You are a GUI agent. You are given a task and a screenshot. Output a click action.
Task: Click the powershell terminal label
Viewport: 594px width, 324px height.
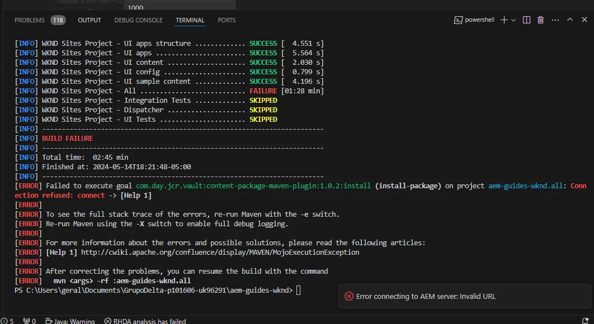click(479, 20)
